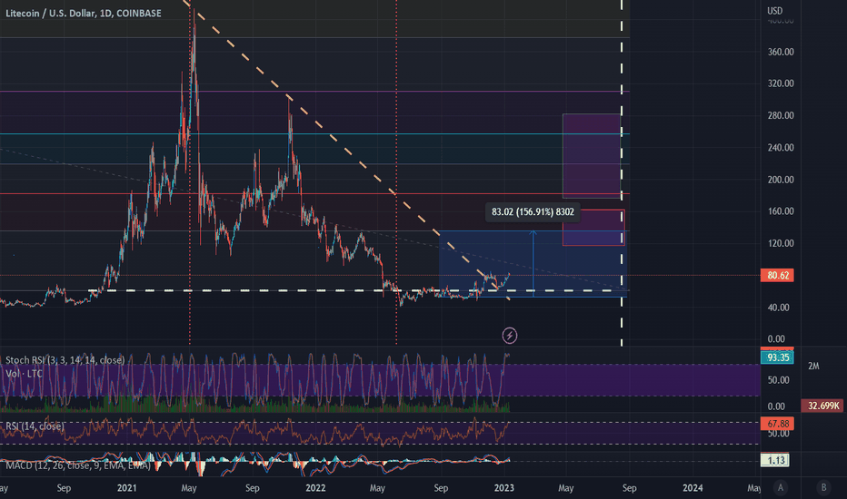The image size is (847, 499).
Task: Click the 360.00 price axis label
Action: click(781, 52)
